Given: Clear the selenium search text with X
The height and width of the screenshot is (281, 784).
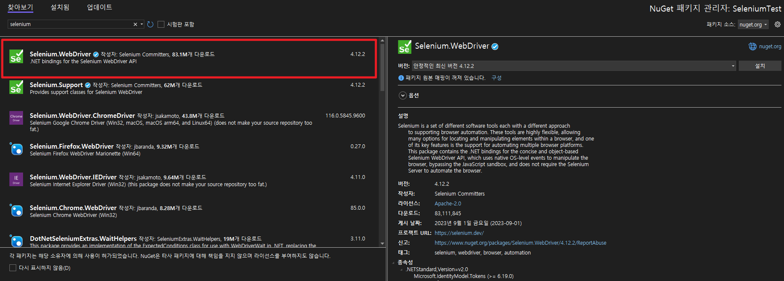Looking at the screenshot, I should click(135, 24).
